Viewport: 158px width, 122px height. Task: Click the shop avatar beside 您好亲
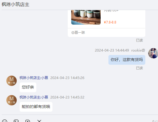tap(12, 81)
